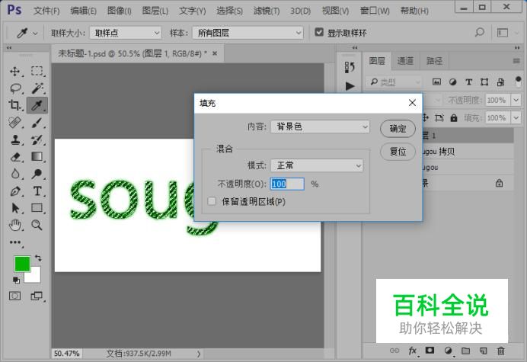Screen dimensions: 527x362
Task: Open the workspace switcher icon
Action: (503, 33)
